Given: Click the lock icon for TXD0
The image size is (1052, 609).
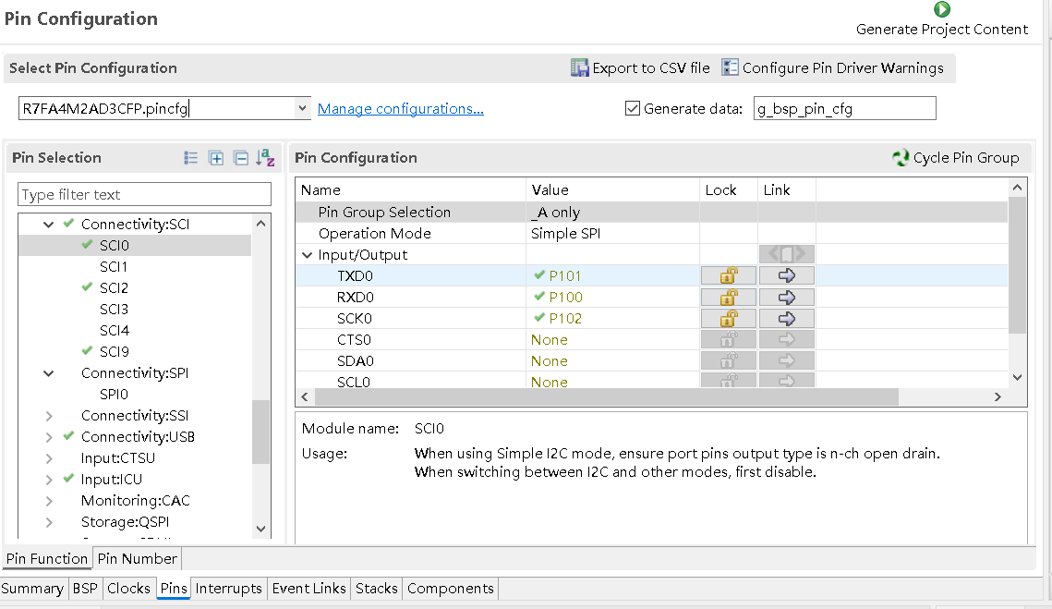Looking at the screenshot, I should point(729,275).
